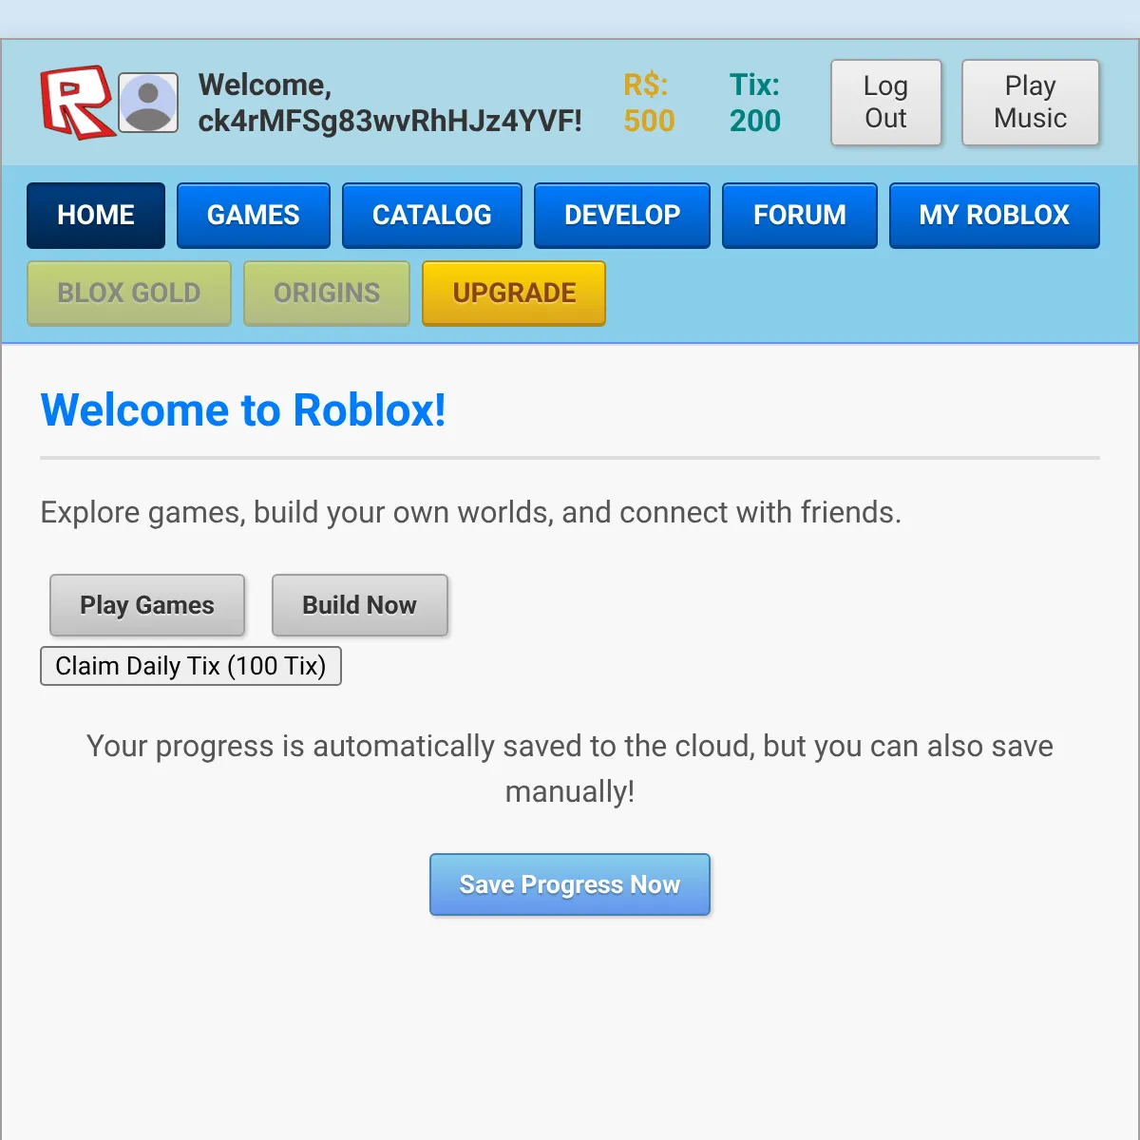
Task: Click the Play Games button
Action: pos(147,605)
